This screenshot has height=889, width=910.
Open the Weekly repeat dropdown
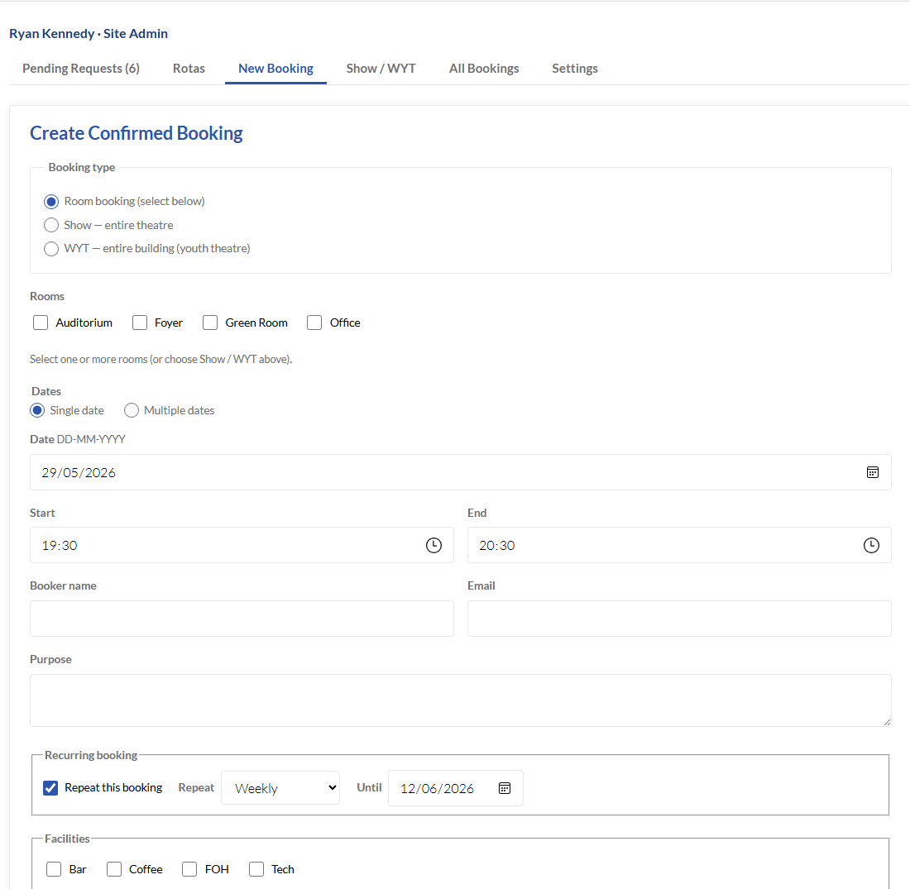(280, 788)
